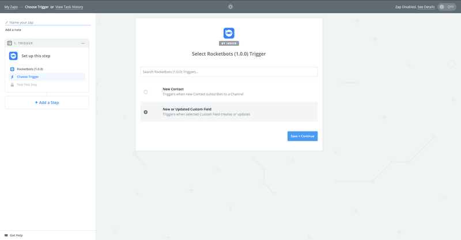Click the lightning bolt icon next to Choose Trigger
461x240 pixels.
coord(12,77)
